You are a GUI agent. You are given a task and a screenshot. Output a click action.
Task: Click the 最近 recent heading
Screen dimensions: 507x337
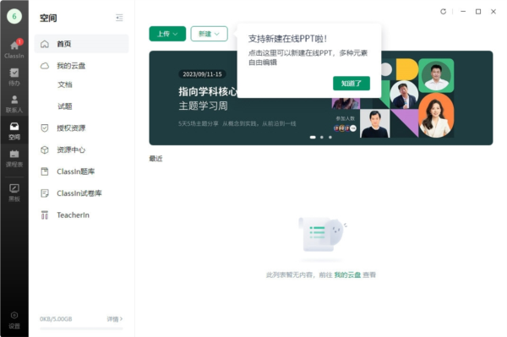155,158
